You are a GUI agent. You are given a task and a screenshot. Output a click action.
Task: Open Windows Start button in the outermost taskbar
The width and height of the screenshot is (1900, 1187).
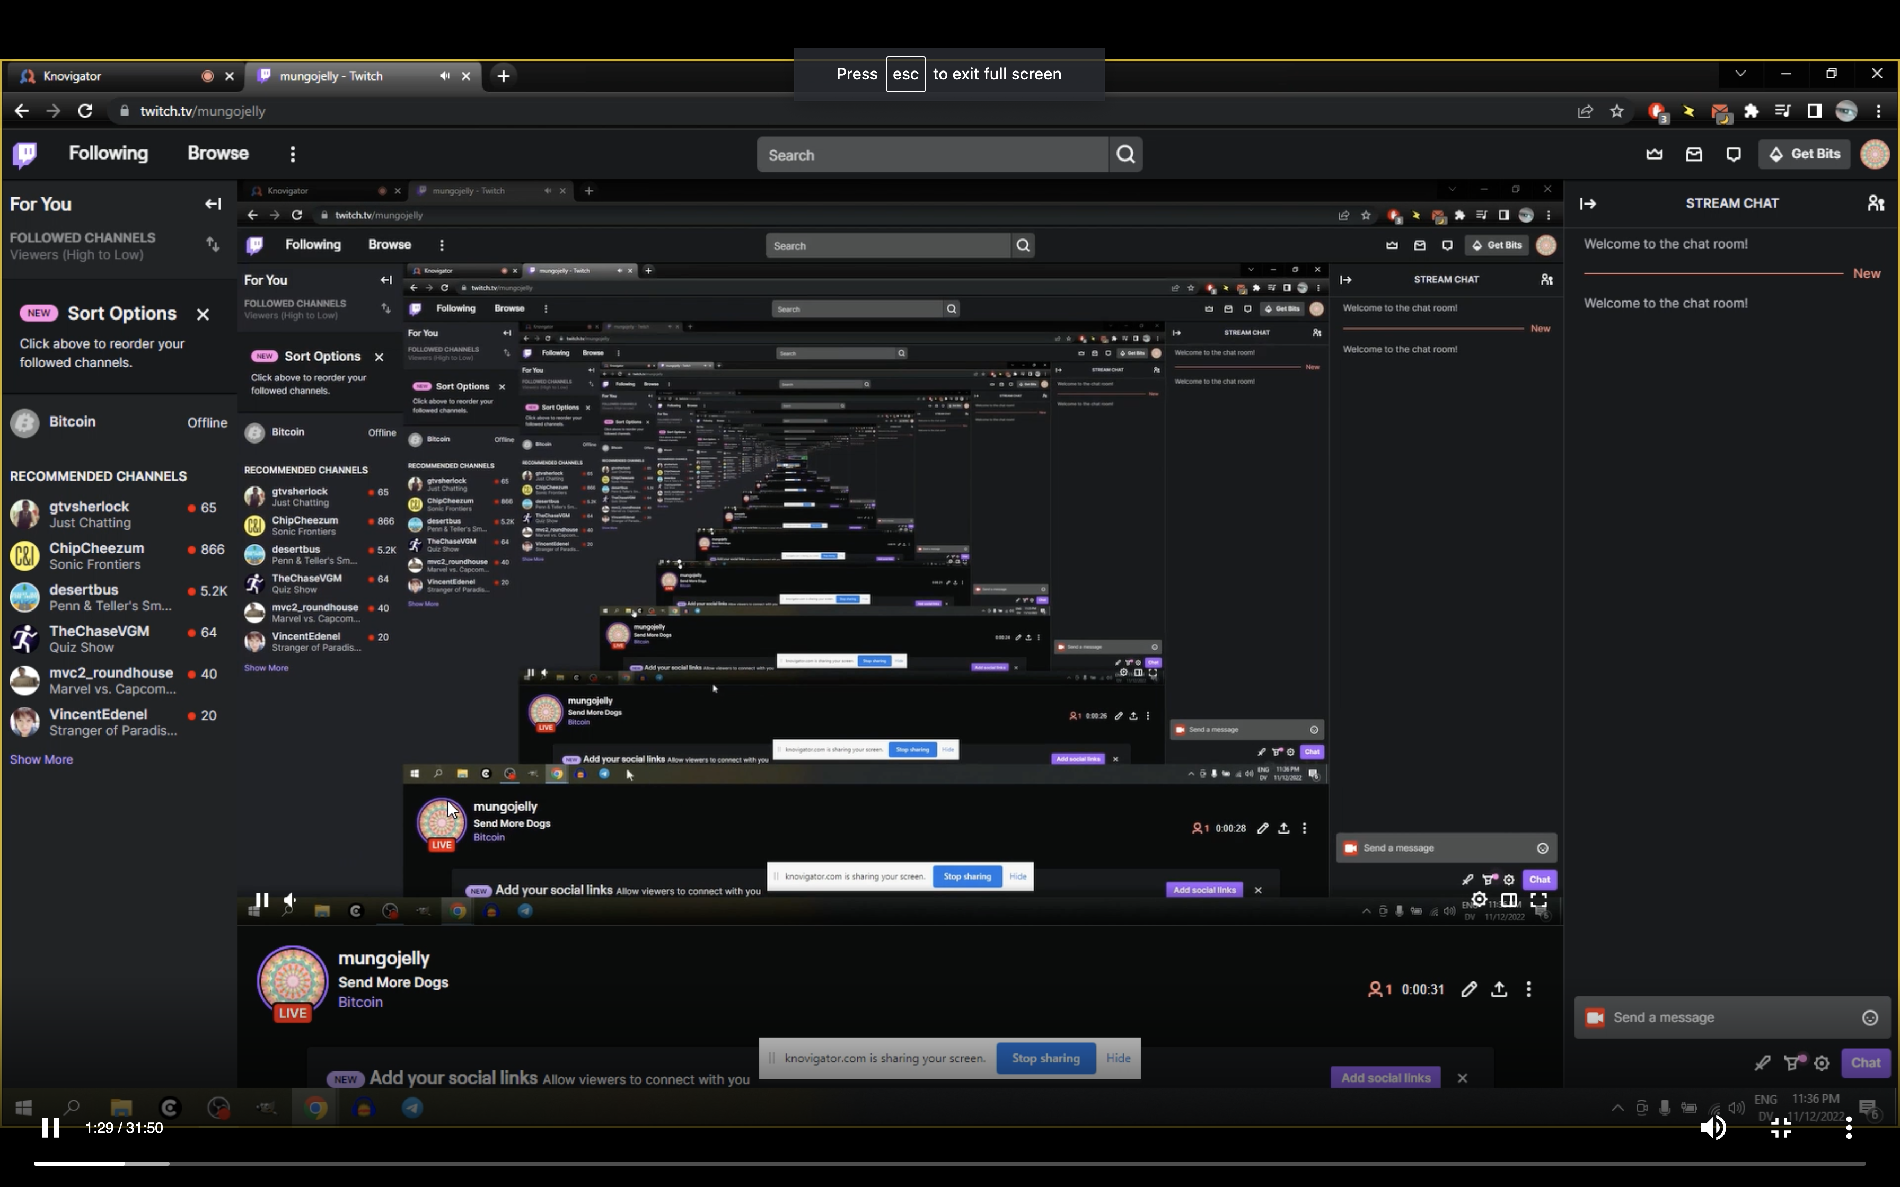[x=23, y=1108]
